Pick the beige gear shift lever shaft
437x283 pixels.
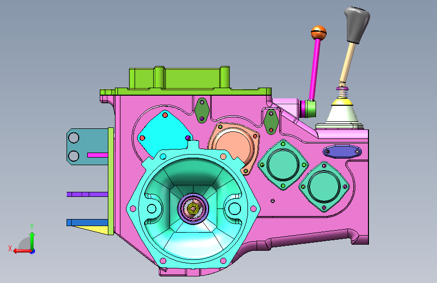(347, 62)
